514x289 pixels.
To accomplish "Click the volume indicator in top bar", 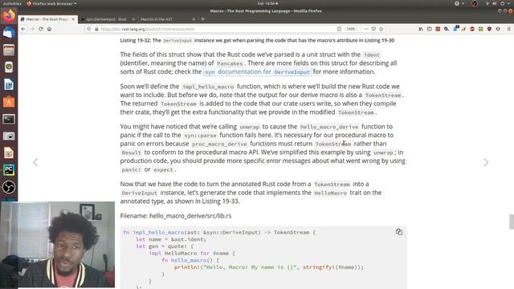I will [495, 3].
